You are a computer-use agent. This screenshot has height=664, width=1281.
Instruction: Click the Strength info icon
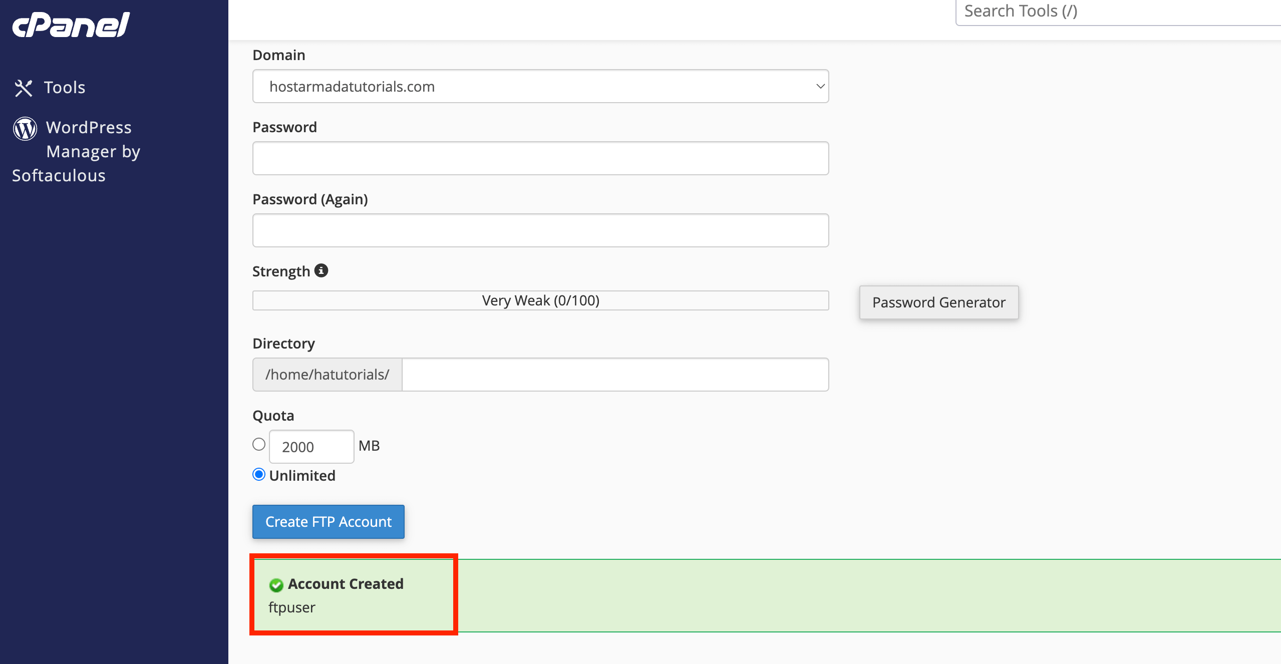click(x=322, y=270)
